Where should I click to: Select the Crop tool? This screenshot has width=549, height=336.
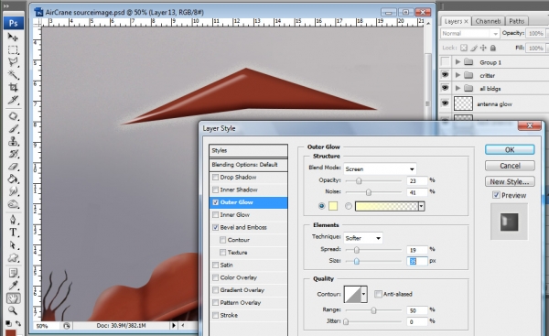click(14, 87)
